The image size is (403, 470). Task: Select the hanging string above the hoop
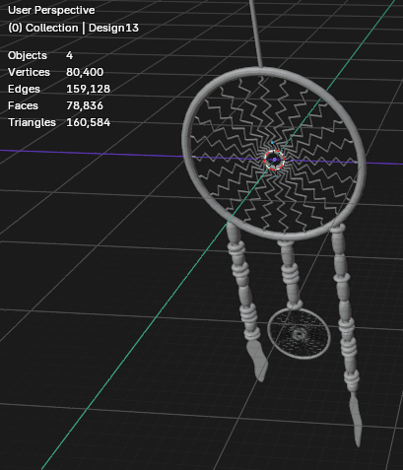tap(256, 33)
